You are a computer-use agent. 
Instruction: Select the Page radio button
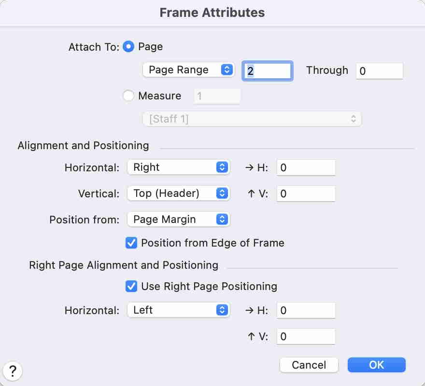pyautogui.click(x=128, y=47)
